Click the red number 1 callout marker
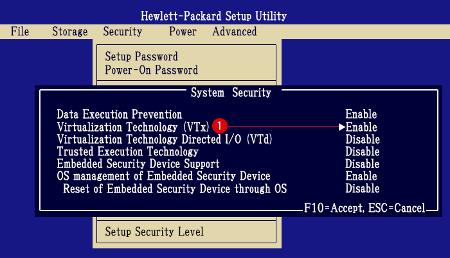 coord(220,126)
